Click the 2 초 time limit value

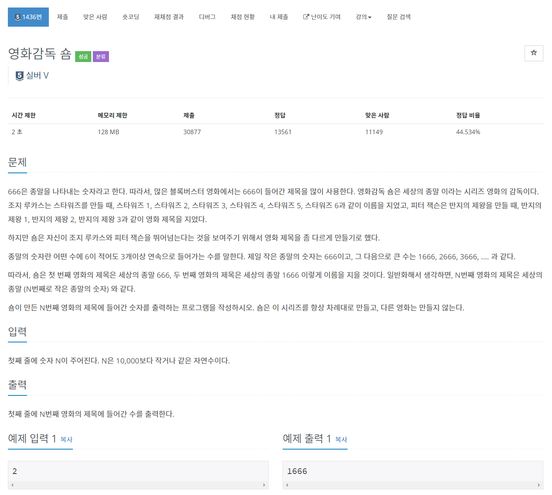(17, 132)
